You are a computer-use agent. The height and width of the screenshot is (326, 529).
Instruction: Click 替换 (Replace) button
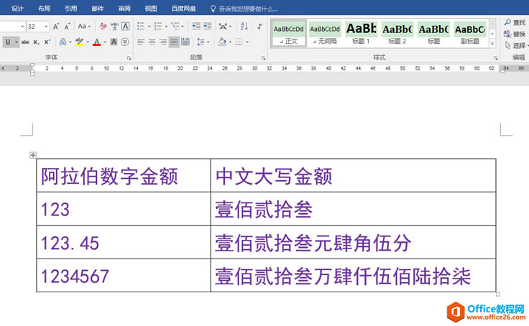[515, 34]
